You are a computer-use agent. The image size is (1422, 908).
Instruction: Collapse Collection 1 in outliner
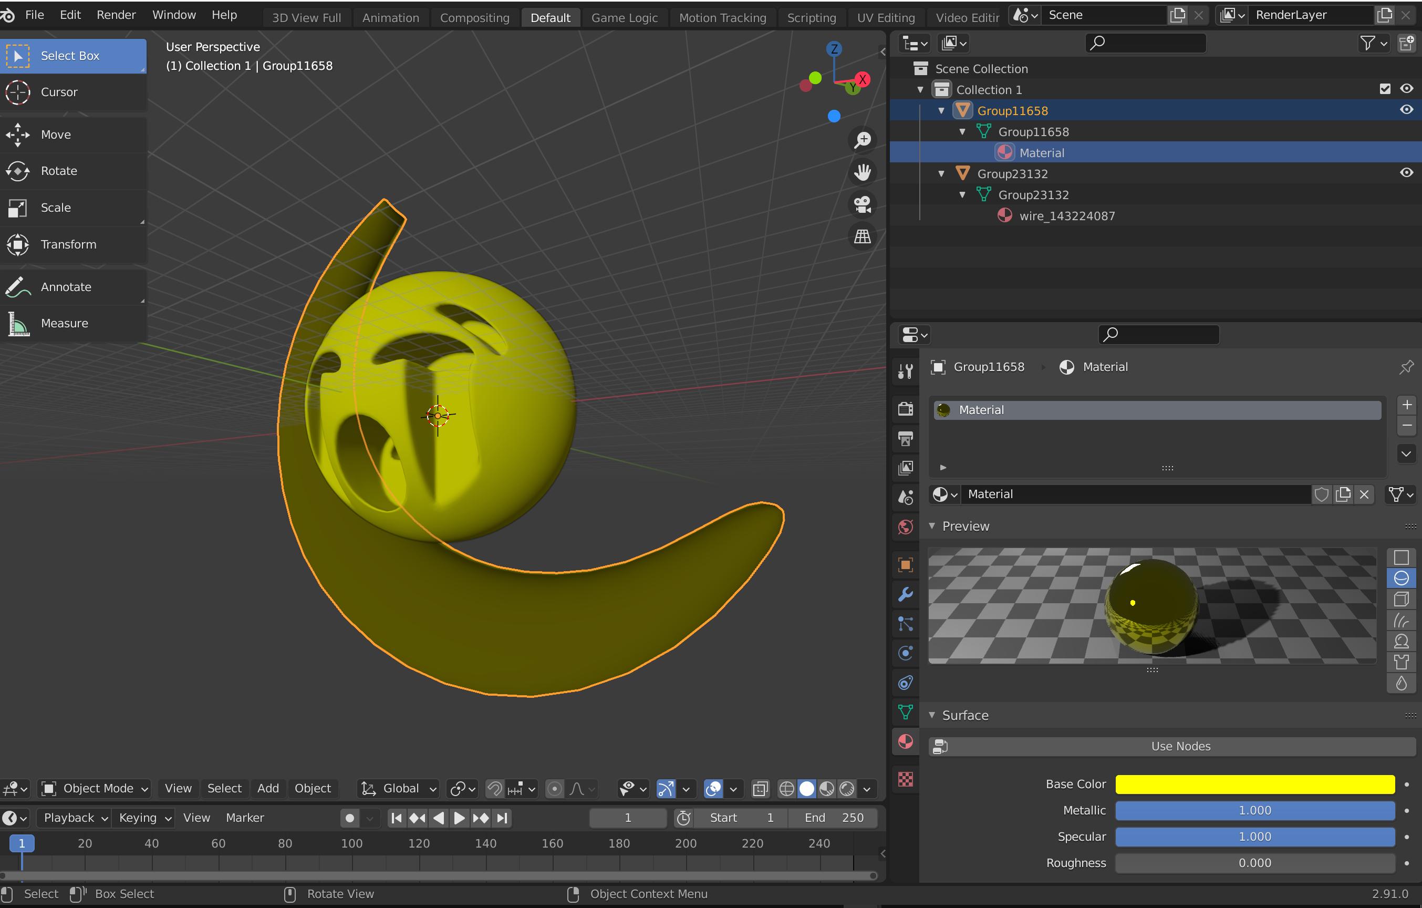coord(920,90)
